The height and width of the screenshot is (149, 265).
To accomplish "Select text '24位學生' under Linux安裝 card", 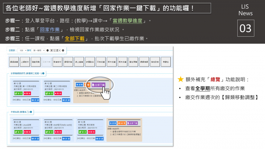I will point(17,138).
